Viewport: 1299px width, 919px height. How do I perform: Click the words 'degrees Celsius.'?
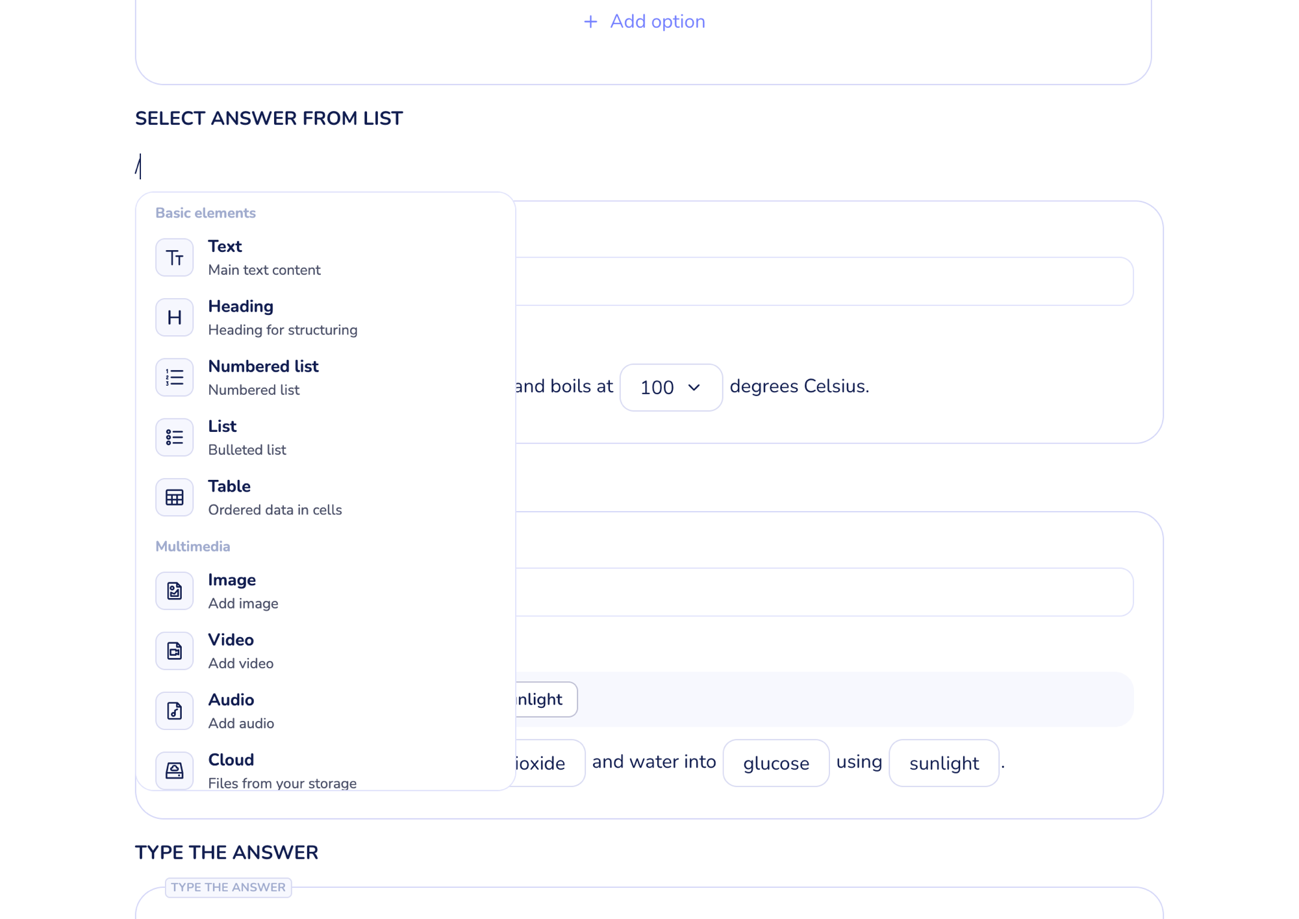coord(799,386)
